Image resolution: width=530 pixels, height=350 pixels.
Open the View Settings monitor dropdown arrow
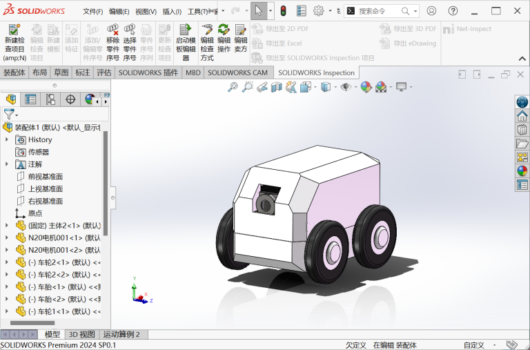411,87
